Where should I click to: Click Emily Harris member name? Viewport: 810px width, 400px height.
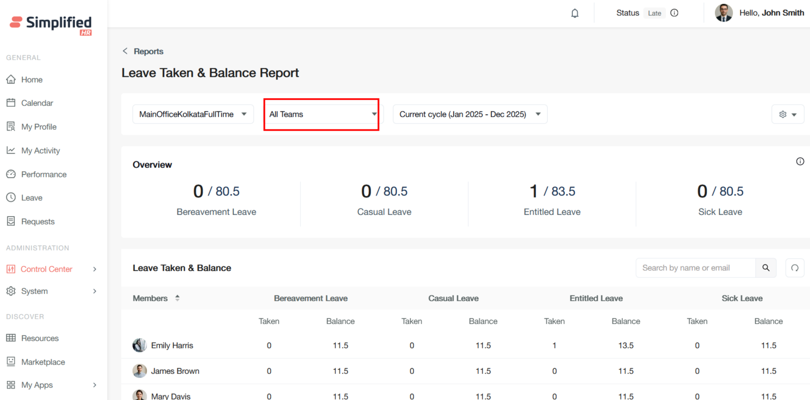(x=172, y=345)
